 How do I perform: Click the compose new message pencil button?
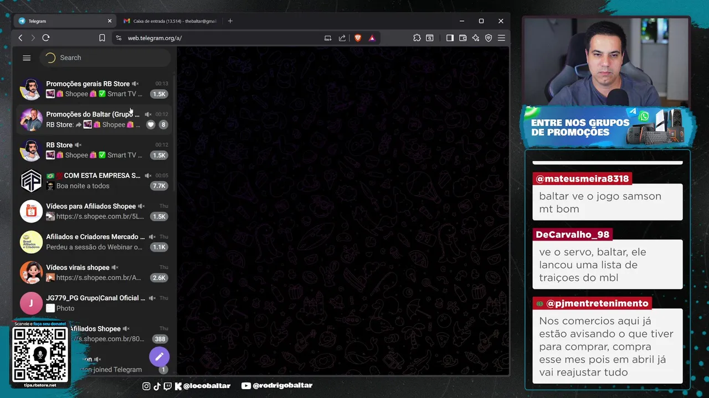(159, 357)
